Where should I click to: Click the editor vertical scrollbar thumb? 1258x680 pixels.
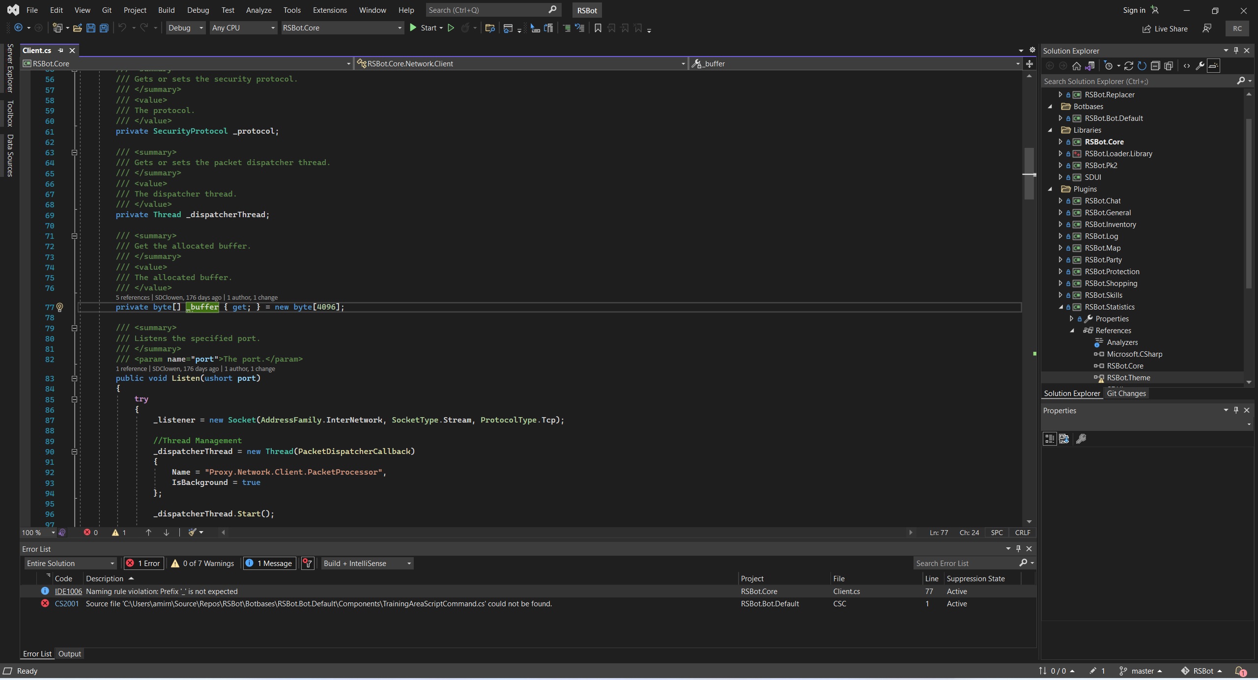[1029, 174]
